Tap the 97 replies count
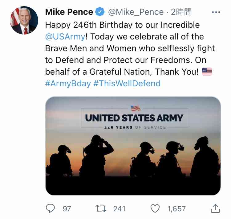The height and width of the screenshot is (219, 231). pos(67,209)
